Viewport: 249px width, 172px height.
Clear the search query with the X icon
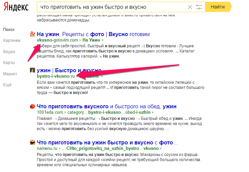click(x=190, y=7)
